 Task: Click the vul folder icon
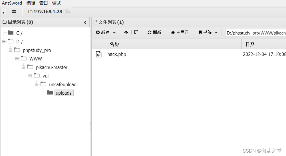37,76
